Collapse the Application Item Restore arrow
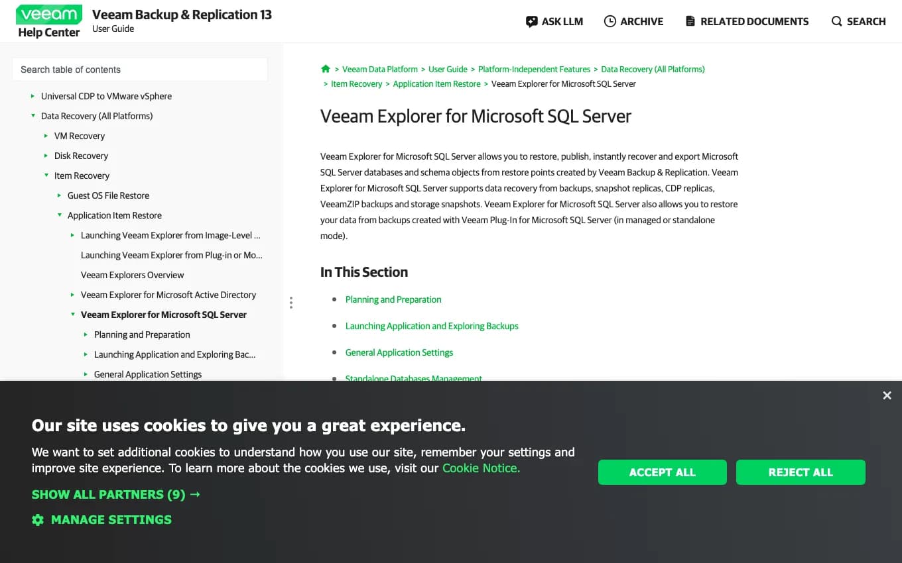This screenshot has height=563, width=902. (60, 215)
